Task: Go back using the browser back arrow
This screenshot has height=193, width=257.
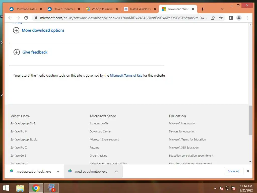Action: point(10,18)
